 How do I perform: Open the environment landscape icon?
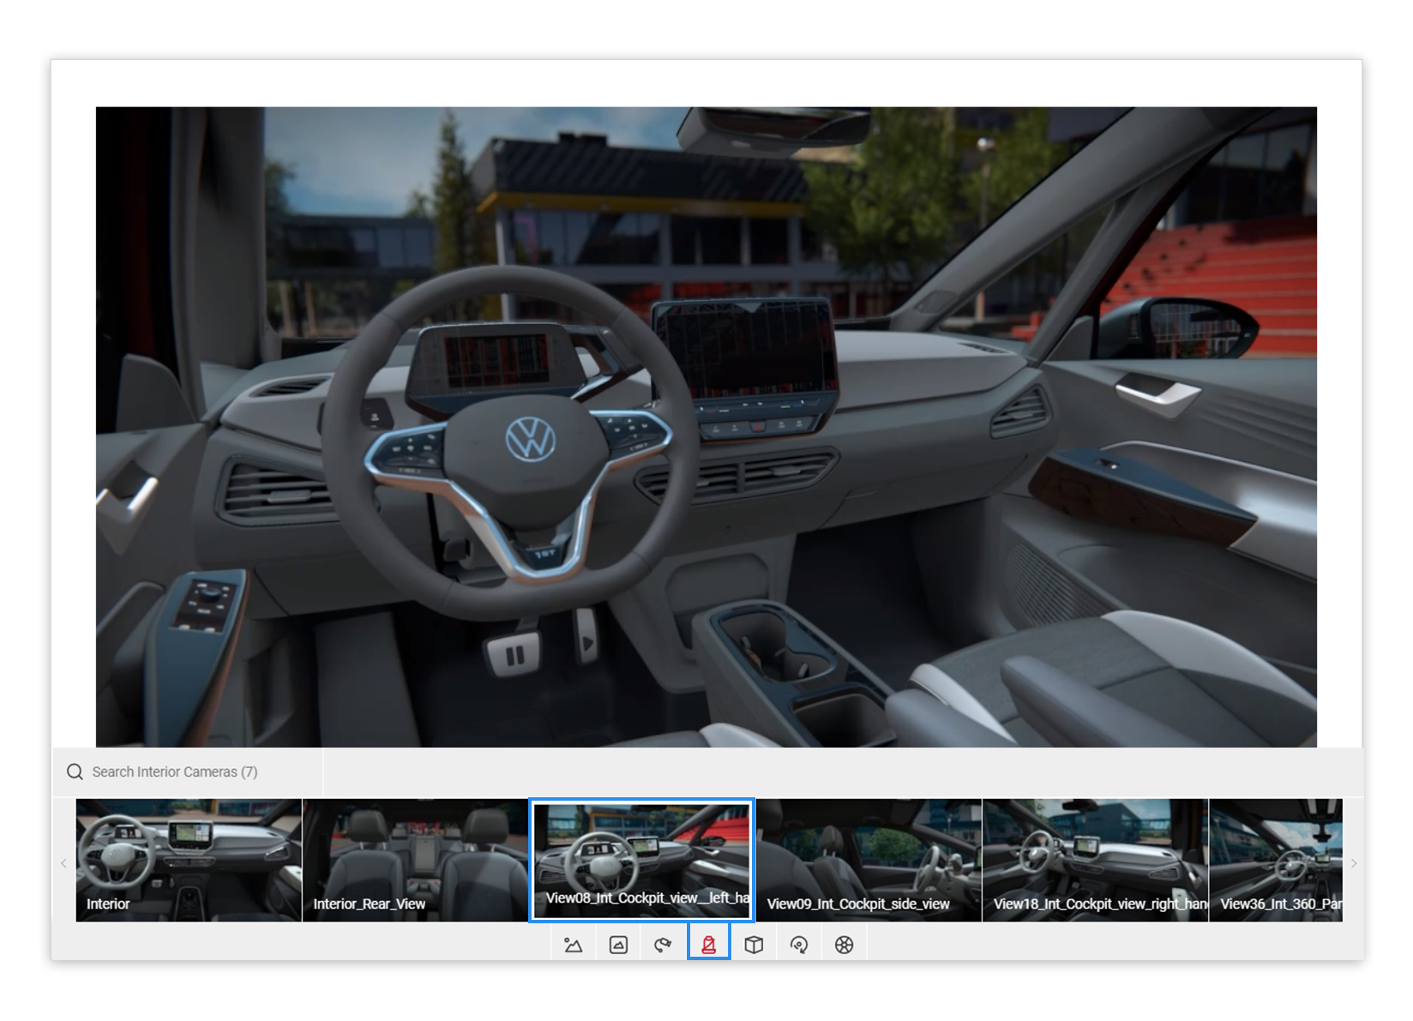[x=573, y=945]
